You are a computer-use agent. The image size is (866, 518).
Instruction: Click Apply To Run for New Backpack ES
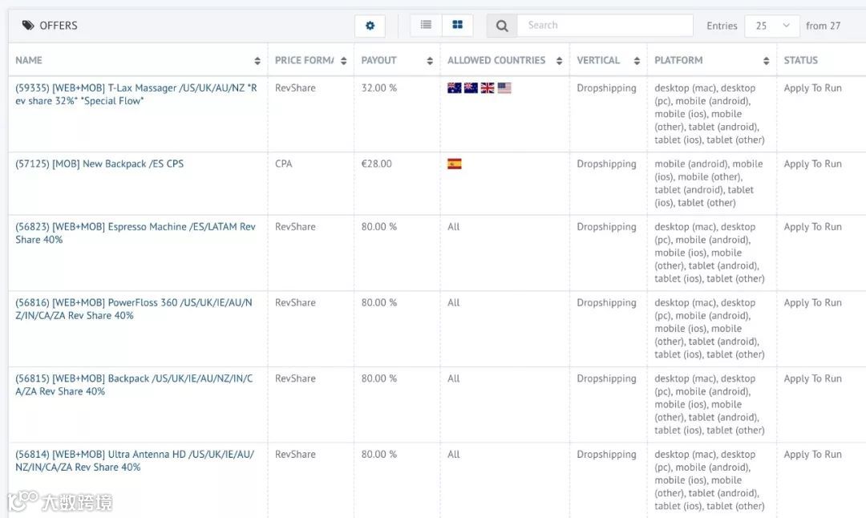click(812, 164)
